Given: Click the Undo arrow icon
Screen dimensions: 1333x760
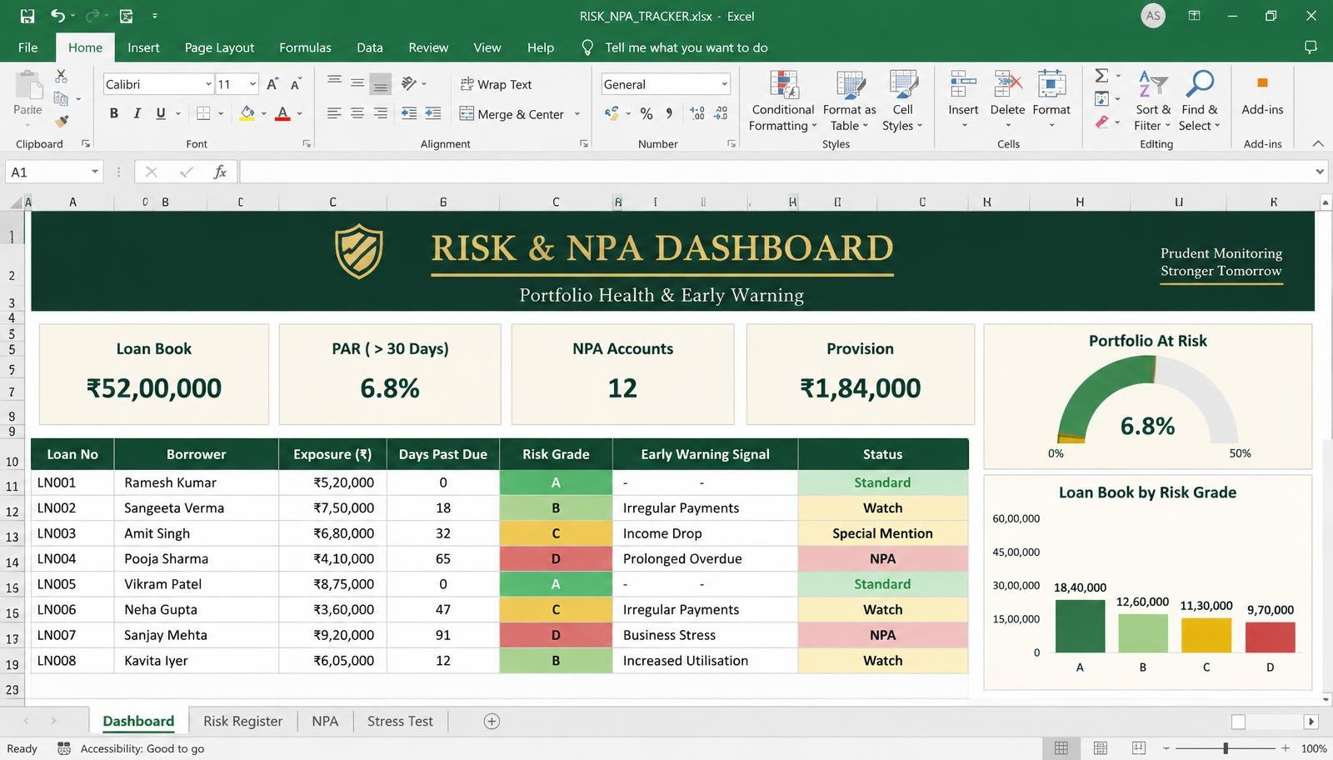Looking at the screenshot, I should pyautogui.click(x=57, y=15).
